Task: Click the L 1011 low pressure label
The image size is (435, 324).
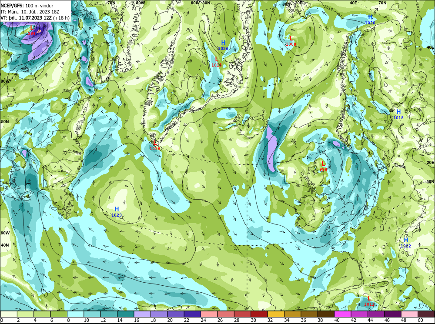Action: pos(369,301)
